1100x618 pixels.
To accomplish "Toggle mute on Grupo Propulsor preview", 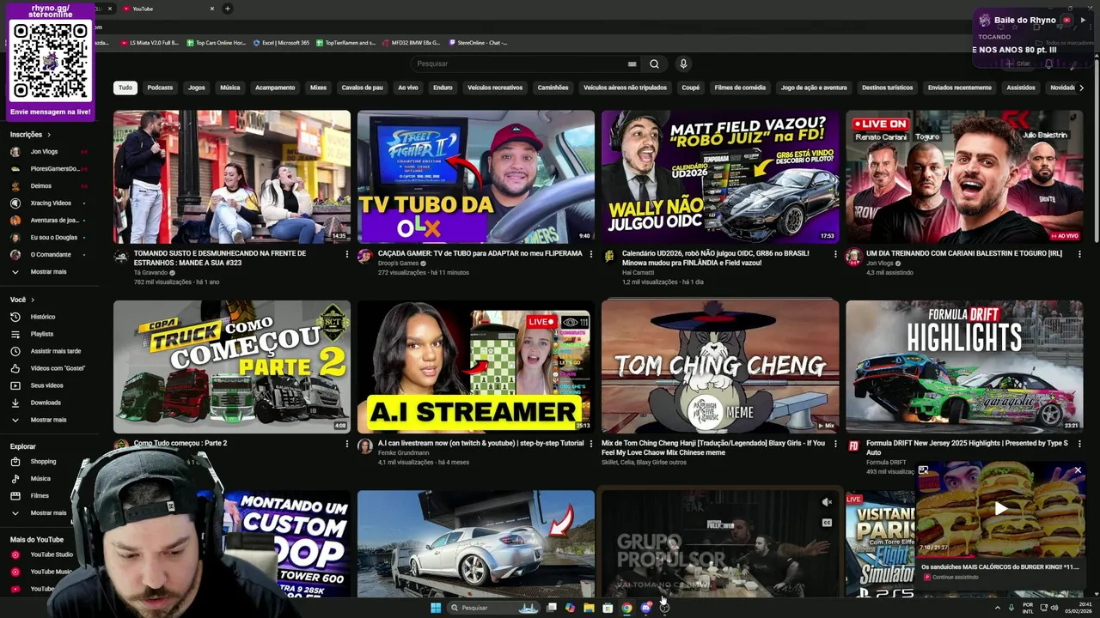I will click(827, 502).
